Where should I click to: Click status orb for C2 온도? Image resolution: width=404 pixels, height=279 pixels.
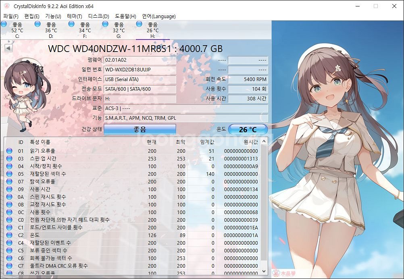pyautogui.click(x=9, y=235)
